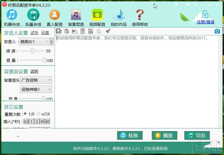Click the small triangle in the status bar corner

[x=219, y=142]
